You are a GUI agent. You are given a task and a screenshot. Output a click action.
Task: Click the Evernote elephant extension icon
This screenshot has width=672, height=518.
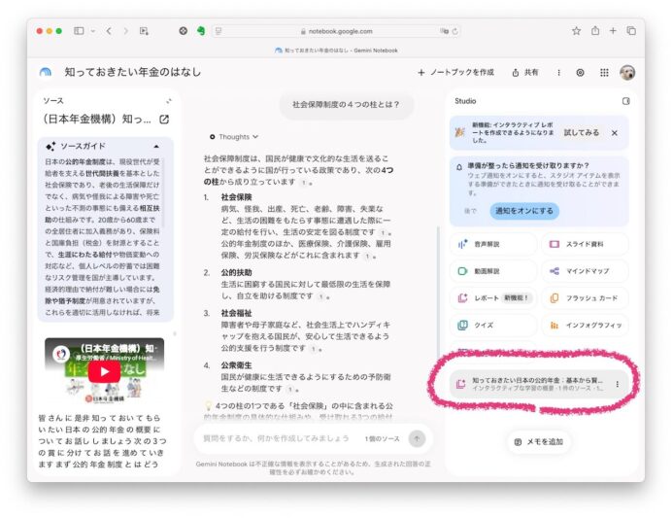coord(201,31)
